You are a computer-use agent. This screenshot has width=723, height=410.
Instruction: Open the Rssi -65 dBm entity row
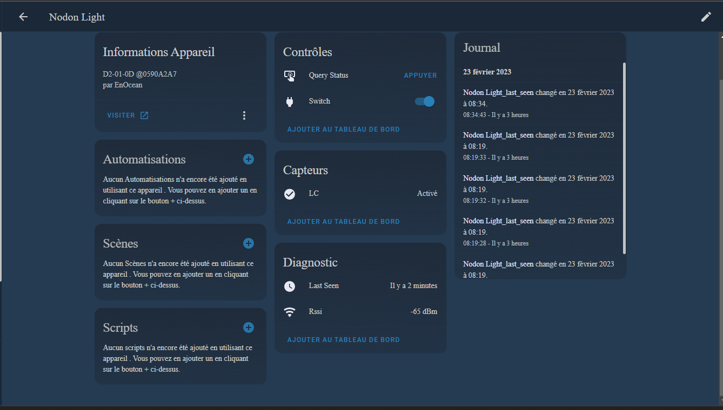tap(360, 312)
